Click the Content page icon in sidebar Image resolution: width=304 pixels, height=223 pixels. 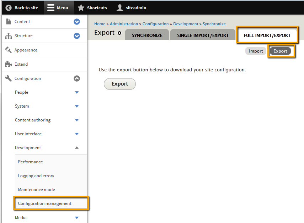[9, 22]
